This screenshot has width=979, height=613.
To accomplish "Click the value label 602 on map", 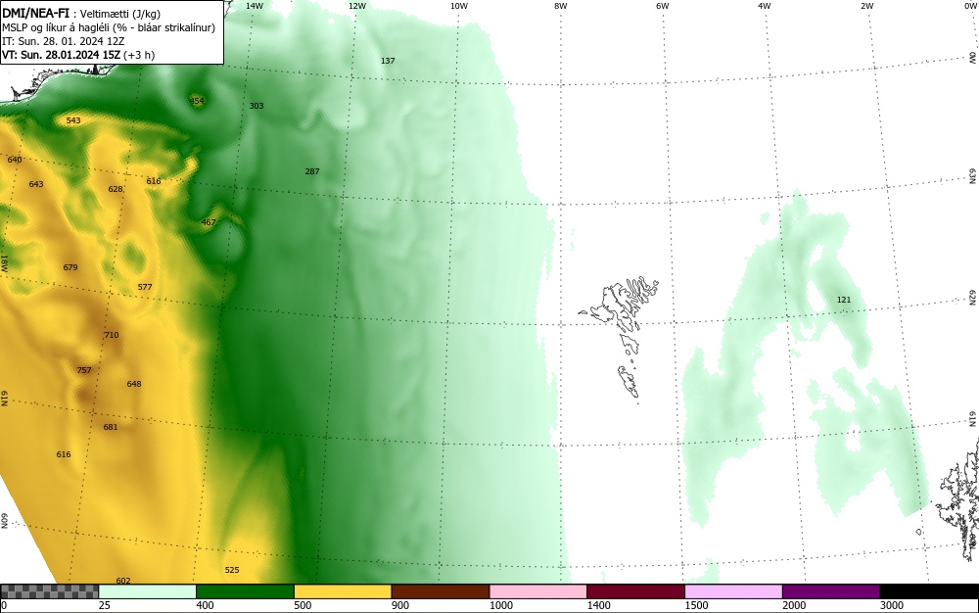I will point(123,581).
